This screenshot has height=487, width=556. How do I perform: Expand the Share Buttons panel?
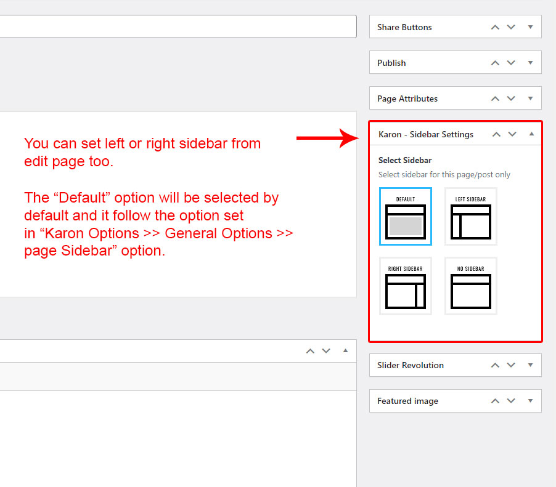pyautogui.click(x=530, y=27)
